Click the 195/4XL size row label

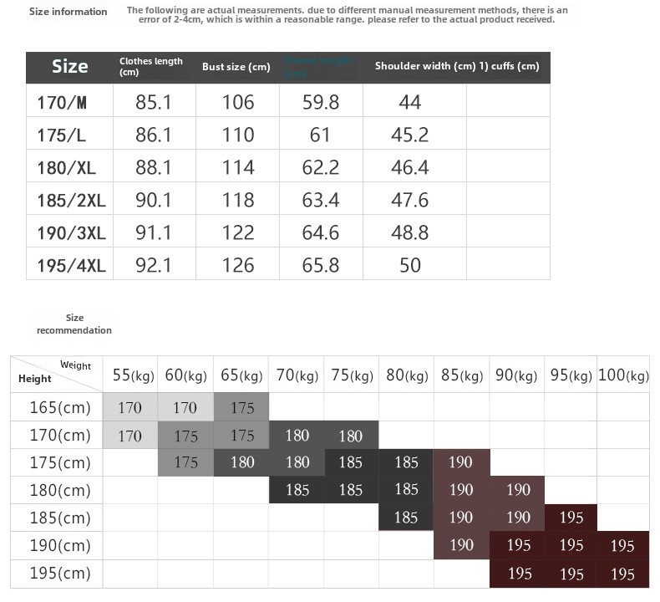coord(72,266)
